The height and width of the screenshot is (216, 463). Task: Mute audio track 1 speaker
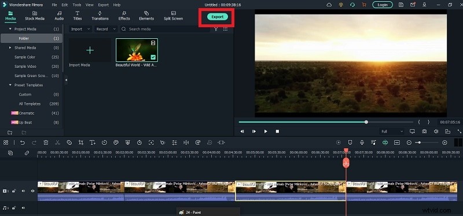23,208
